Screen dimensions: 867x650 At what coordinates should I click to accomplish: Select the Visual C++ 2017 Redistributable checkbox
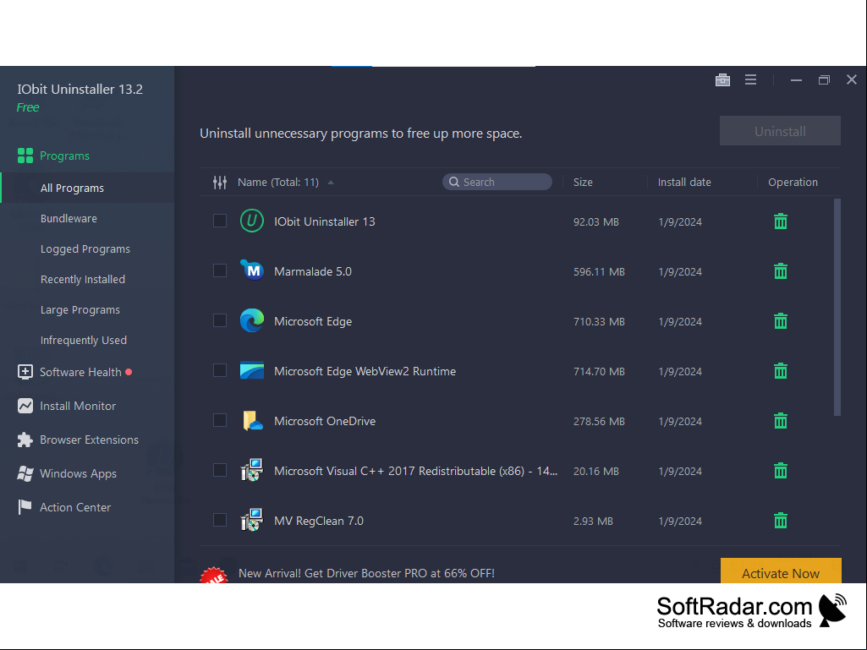(220, 470)
